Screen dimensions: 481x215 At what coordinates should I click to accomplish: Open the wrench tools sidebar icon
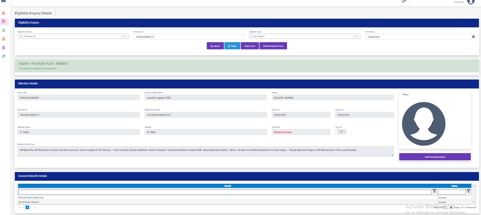[x=4, y=56]
